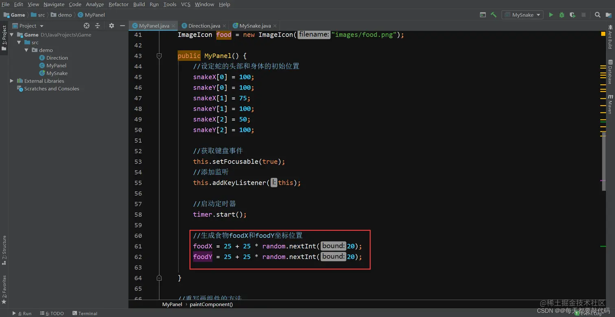This screenshot has width=615, height=317.
Task: Run MySnake with coverage icon
Action: click(573, 15)
